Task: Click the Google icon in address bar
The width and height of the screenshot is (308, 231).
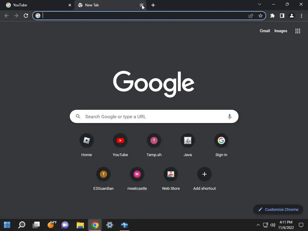Action: click(x=38, y=16)
